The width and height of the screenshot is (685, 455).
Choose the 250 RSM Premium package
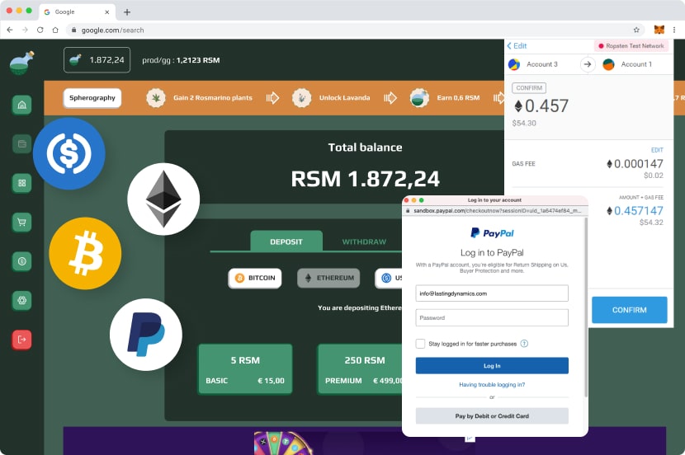tap(361, 369)
